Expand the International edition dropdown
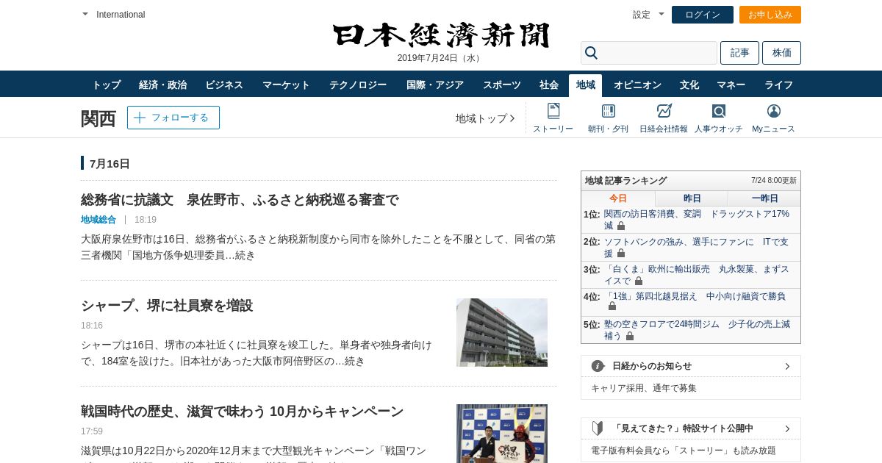The height and width of the screenshot is (463, 882). pos(114,15)
